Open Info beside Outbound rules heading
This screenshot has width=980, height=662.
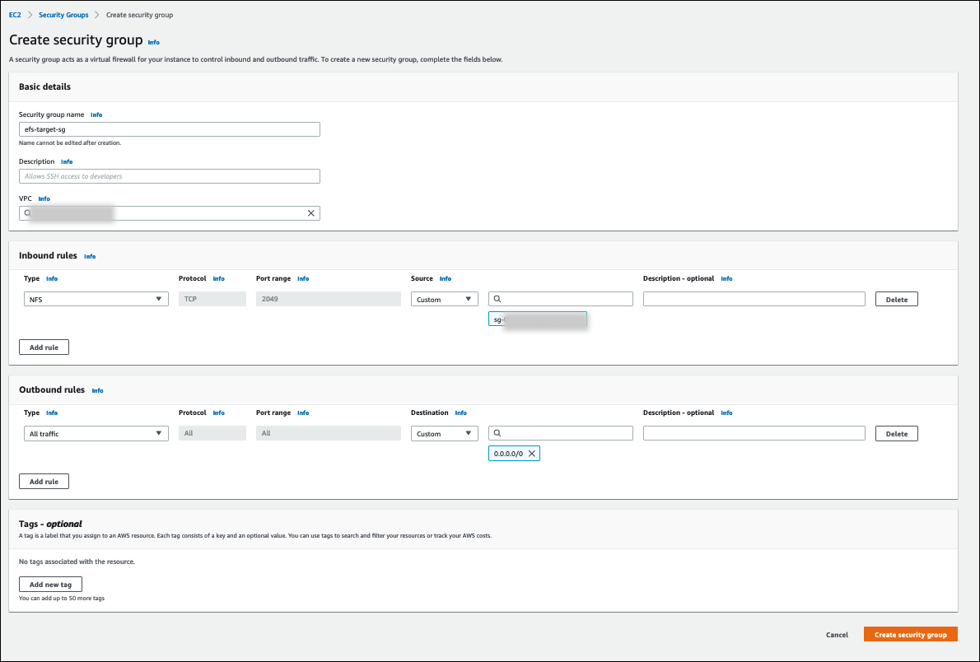97,390
